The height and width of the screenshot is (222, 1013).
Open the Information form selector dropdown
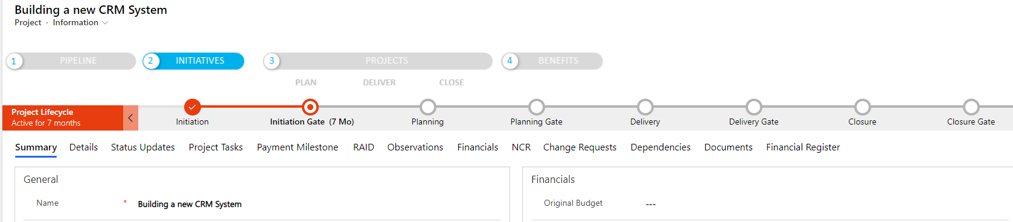tap(80, 23)
